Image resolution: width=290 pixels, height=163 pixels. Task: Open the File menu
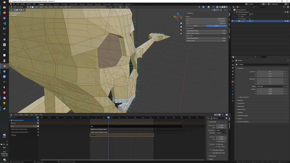tap(14, 4)
